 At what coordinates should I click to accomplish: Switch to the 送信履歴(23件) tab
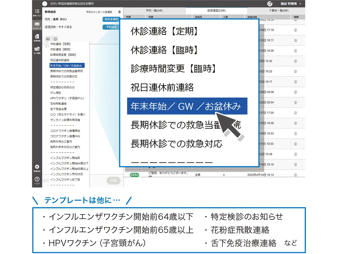click(x=216, y=11)
